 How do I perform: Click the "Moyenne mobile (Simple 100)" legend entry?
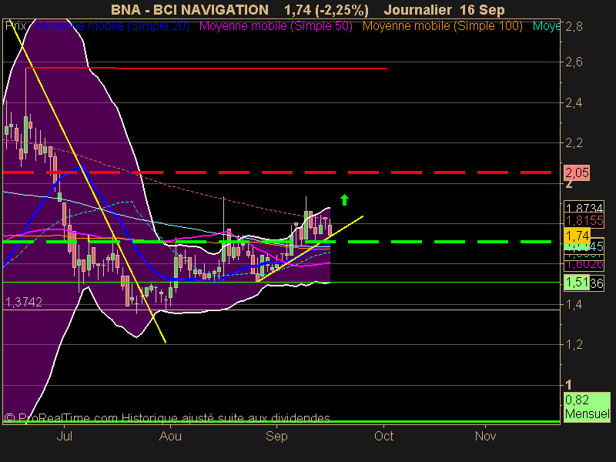[442, 26]
